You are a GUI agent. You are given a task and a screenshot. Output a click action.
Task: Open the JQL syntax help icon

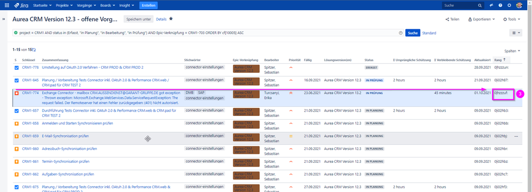(400, 33)
